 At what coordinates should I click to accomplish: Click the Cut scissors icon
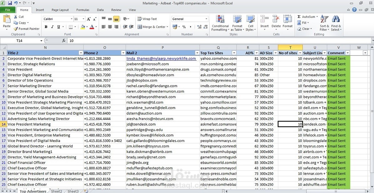16,17
